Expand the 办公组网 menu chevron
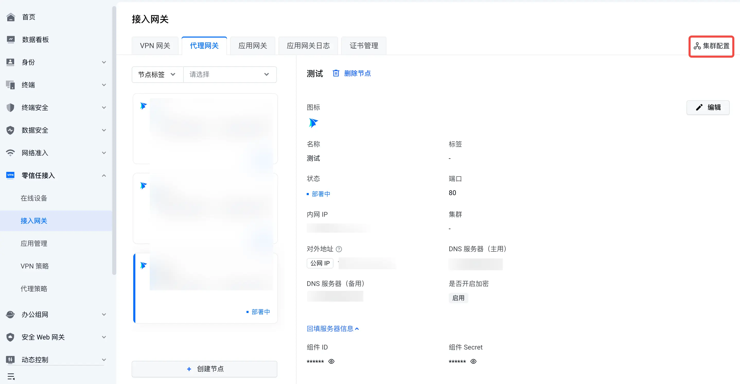740x384 pixels. point(104,315)
